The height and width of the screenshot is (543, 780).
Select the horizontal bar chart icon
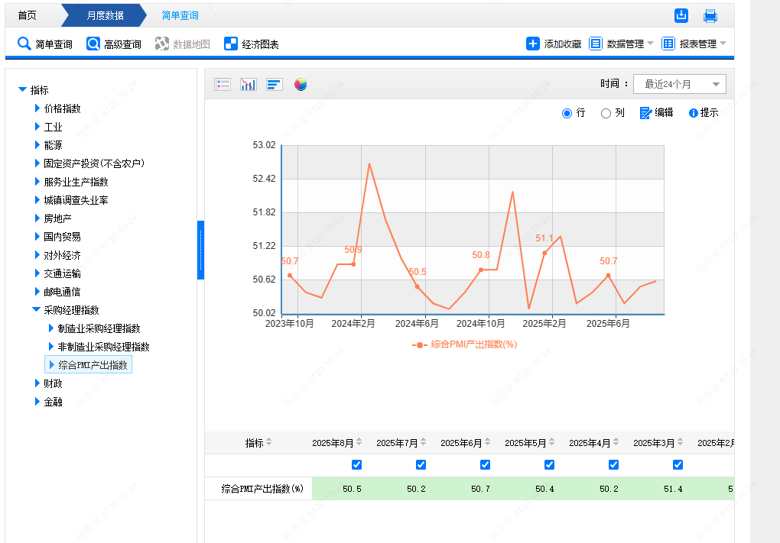click(274, 85)
